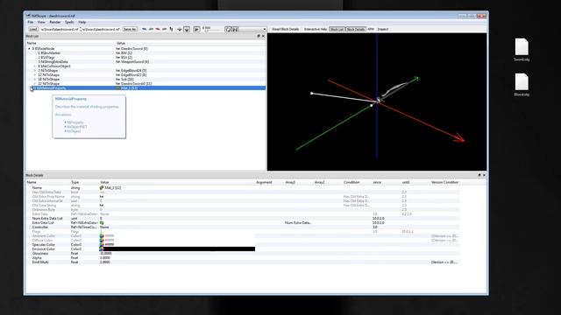Viewport: 561px width, 315px height.
Task: Click the Ambient Color swatch
Action: pos(102,236)
